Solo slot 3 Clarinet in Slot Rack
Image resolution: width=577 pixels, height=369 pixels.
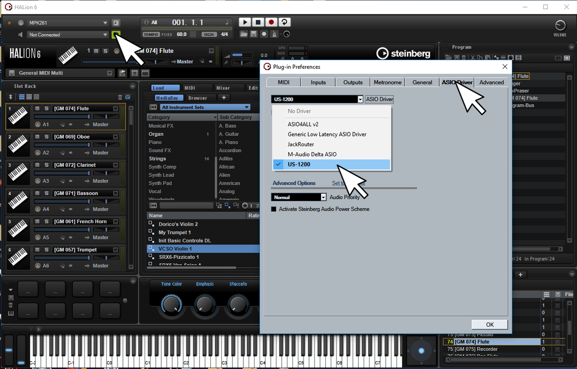tap(47, 165)
